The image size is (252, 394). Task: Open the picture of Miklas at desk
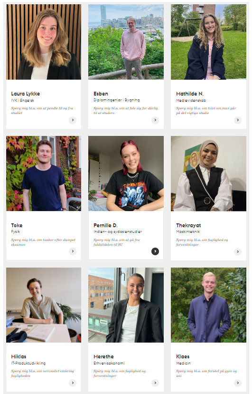[44, 305]
